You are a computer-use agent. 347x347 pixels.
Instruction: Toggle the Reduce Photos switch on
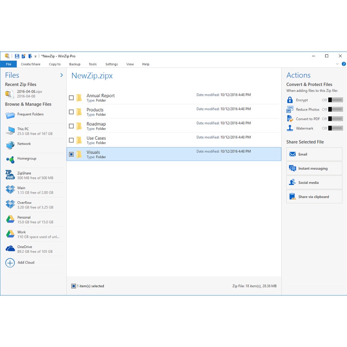(335, 109)
